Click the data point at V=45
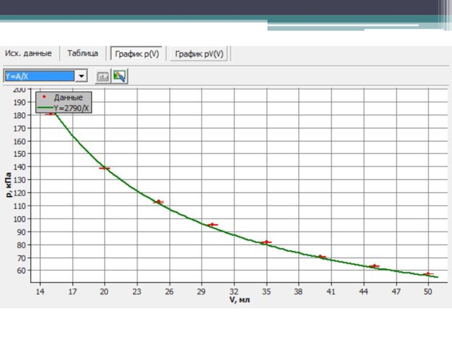 click(374, 266)
